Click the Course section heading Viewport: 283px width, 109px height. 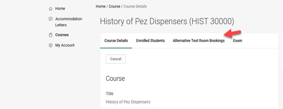click(x=115, y=79)
